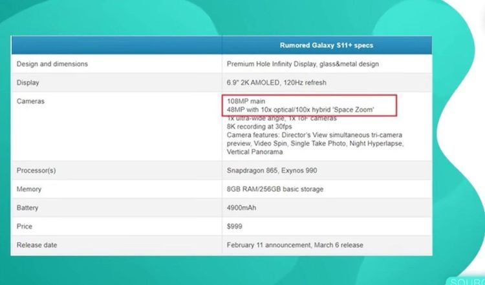485x285 pixels.
Task: Click the '48MP with 10x optical' Space Zoom line
Action: point(301,111)
